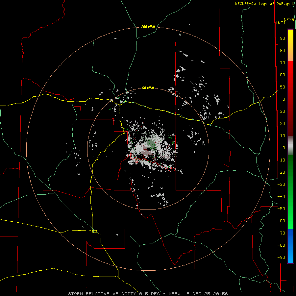Click the 0 knot scale label
296x296 pixels.
tap(284, 148)
